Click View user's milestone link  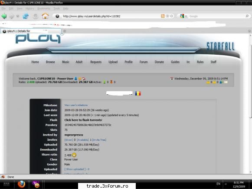click(76, 105)
